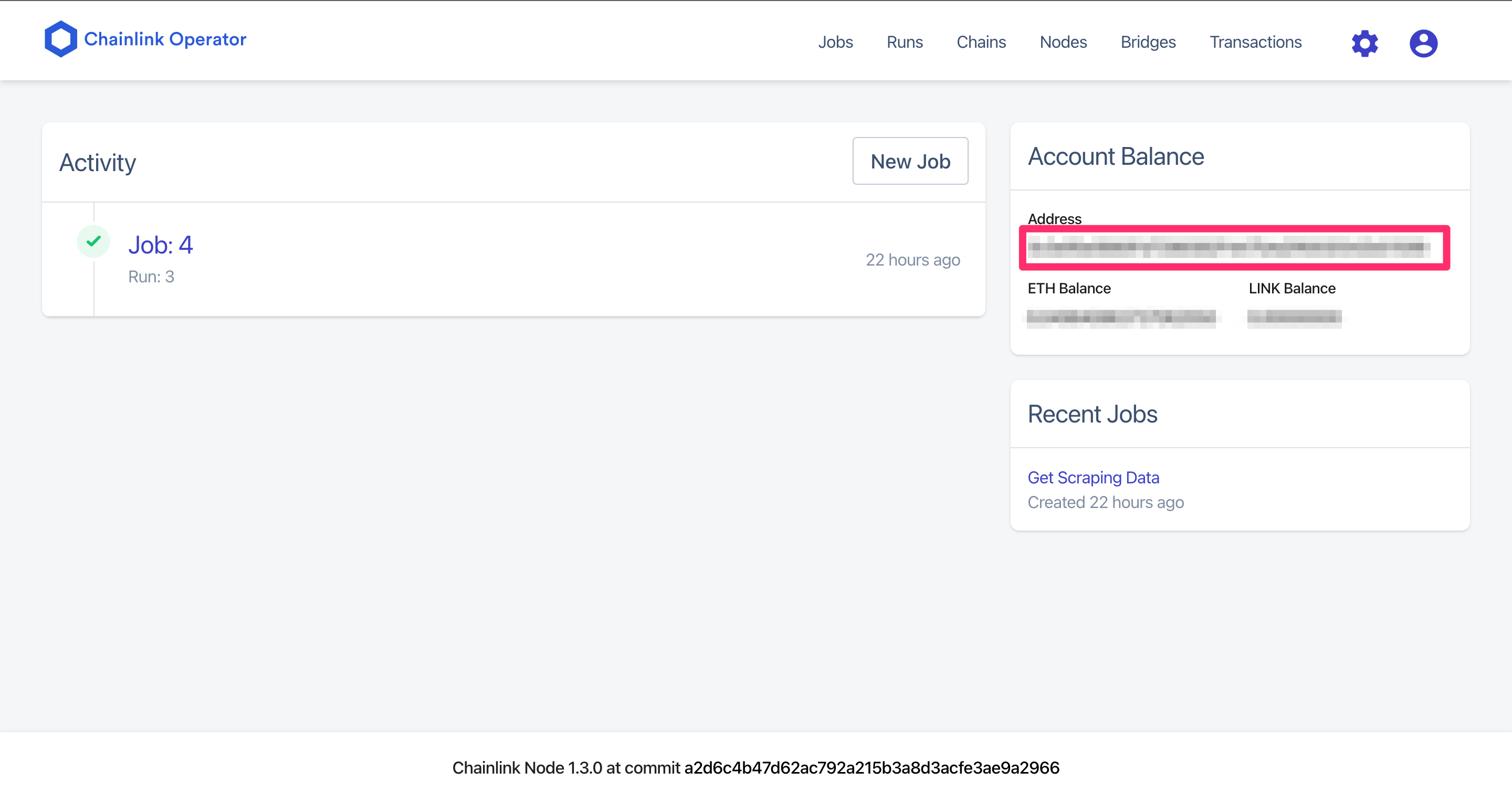Viewport: 1512px width, 803px height.
Task: Click the 22 hours ago activity timestamp
Action: click(913, 260)
